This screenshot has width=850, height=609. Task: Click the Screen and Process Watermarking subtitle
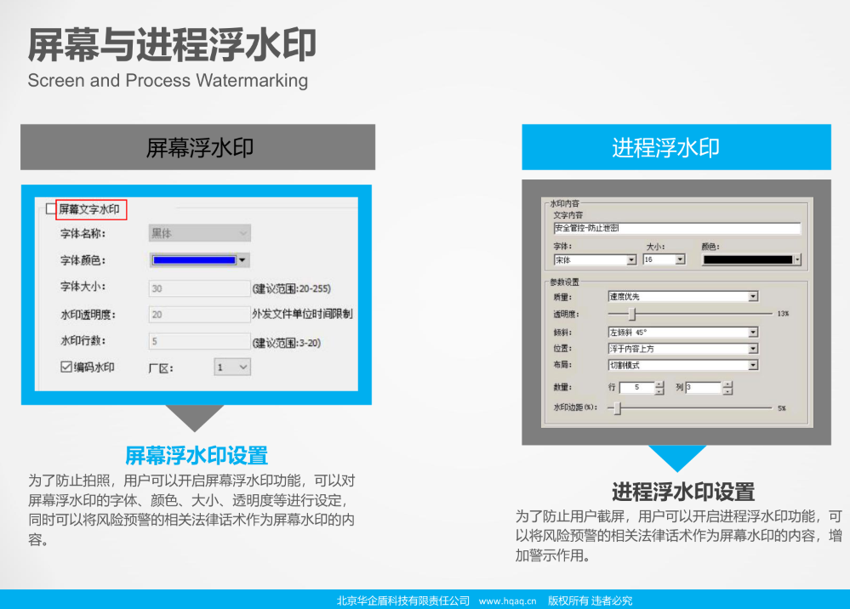168,80
